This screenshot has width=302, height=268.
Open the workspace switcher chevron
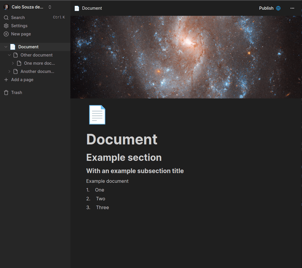coord(50,7)
